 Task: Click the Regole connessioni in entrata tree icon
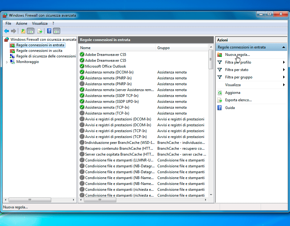click(x=12, y=45)
